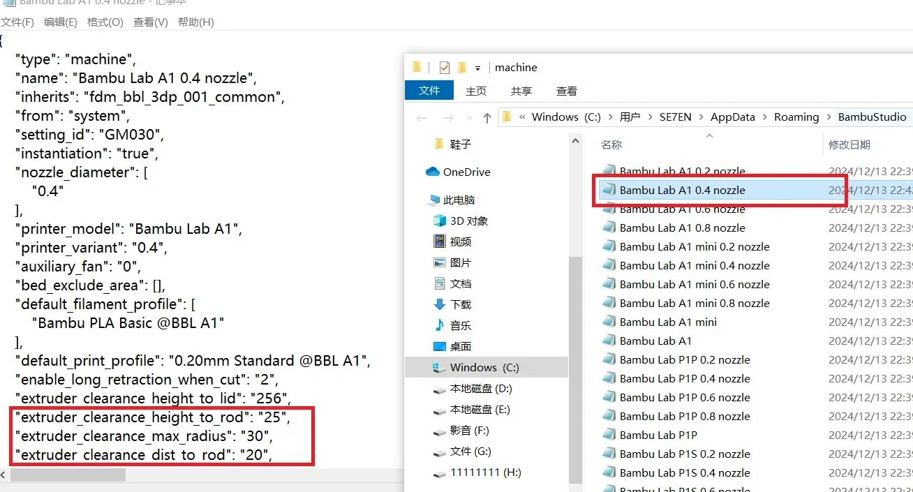Image resolution: width=913 pixels, height=492 pixels.
Task: Click the BambuStudio breadcrumb segment
Action: coord(873,117)
